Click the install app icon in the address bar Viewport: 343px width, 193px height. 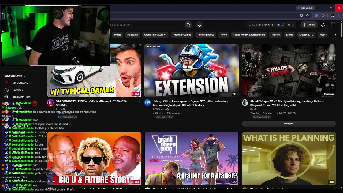[302, 16]
